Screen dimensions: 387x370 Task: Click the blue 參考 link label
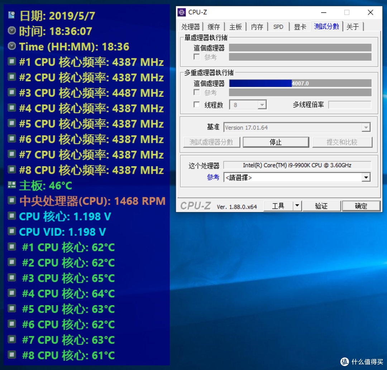(213, 177)
